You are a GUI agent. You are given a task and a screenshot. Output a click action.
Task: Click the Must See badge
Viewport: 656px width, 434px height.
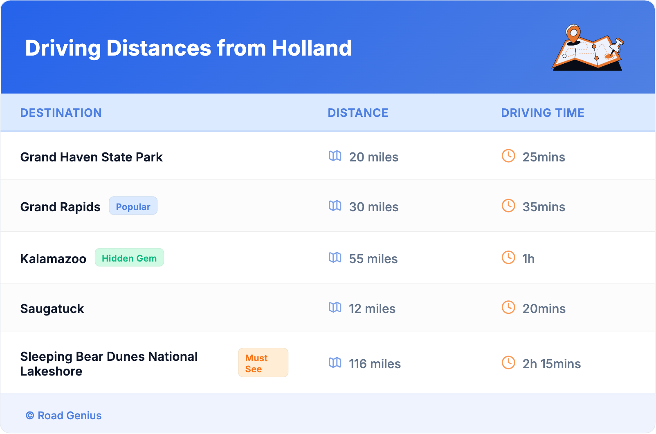tap(263, 363)
